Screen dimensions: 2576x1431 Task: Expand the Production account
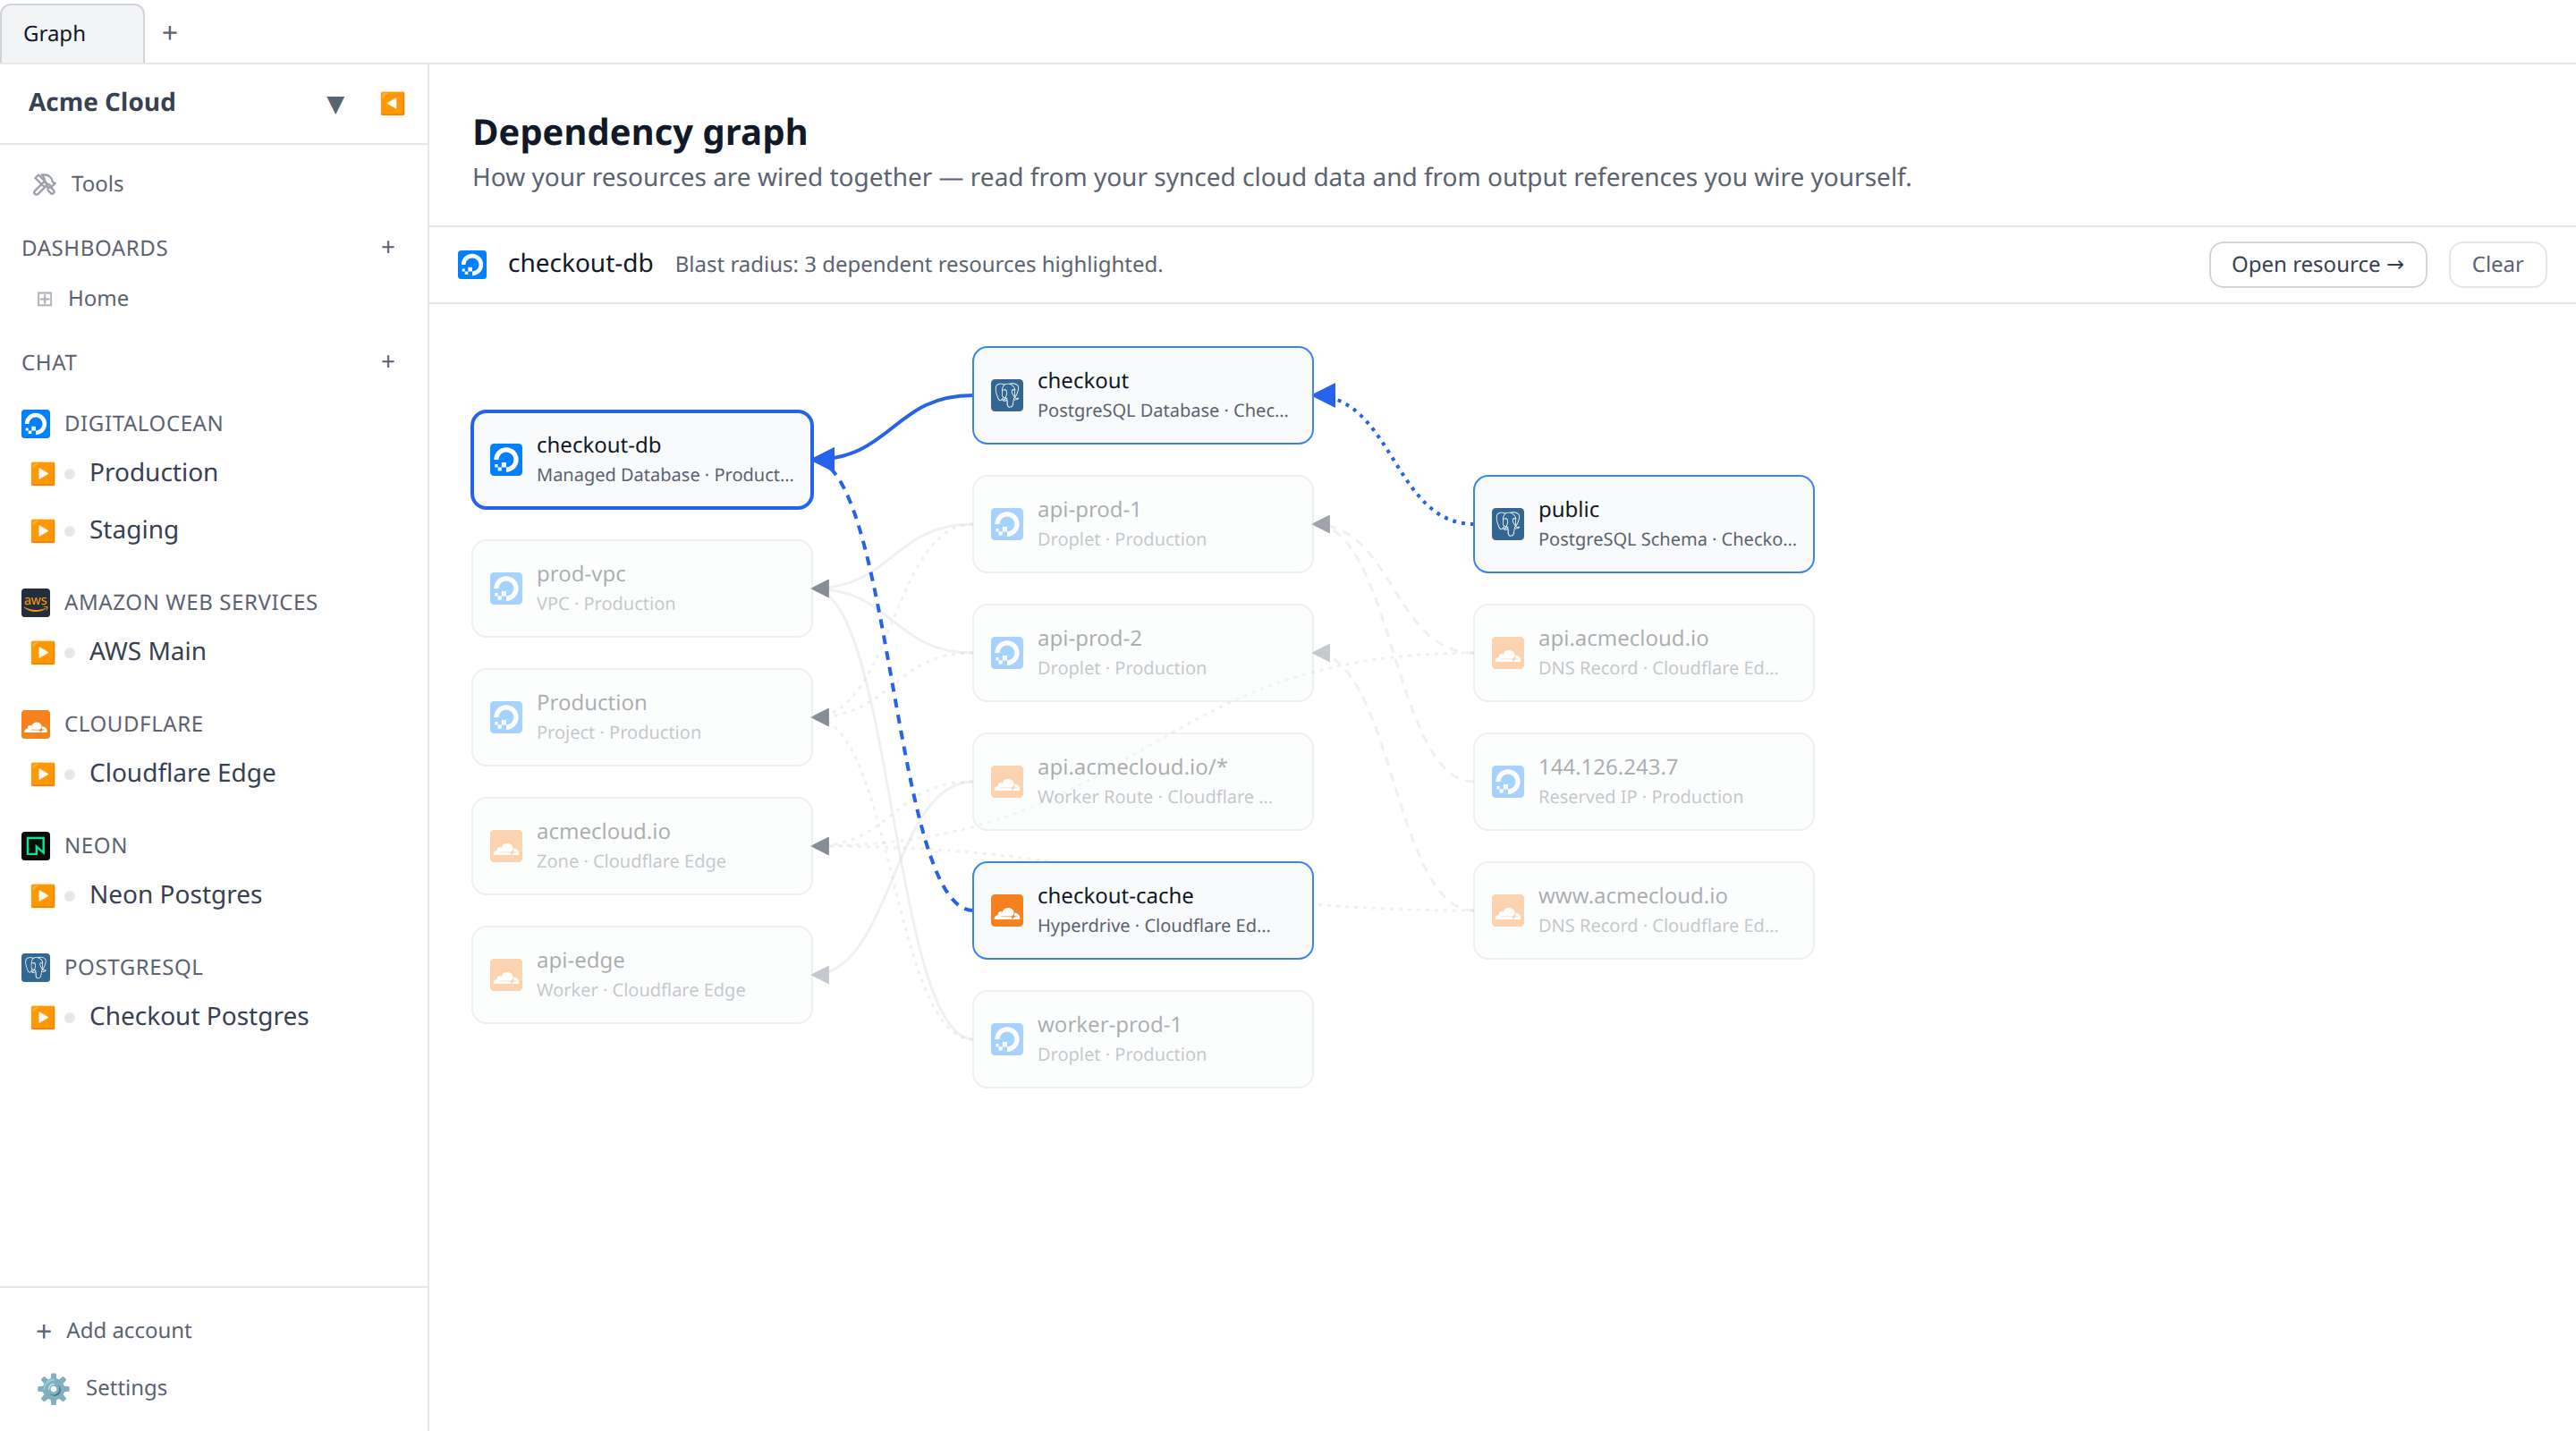(x=42, y=473)
